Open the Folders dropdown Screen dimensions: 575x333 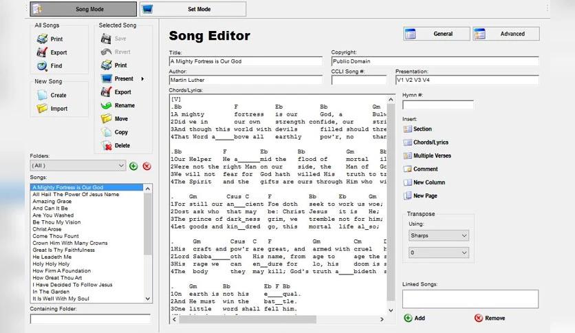tap(78, 165)
